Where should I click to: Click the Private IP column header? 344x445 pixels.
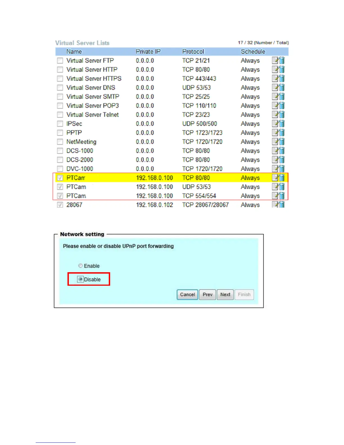point(148,51)
